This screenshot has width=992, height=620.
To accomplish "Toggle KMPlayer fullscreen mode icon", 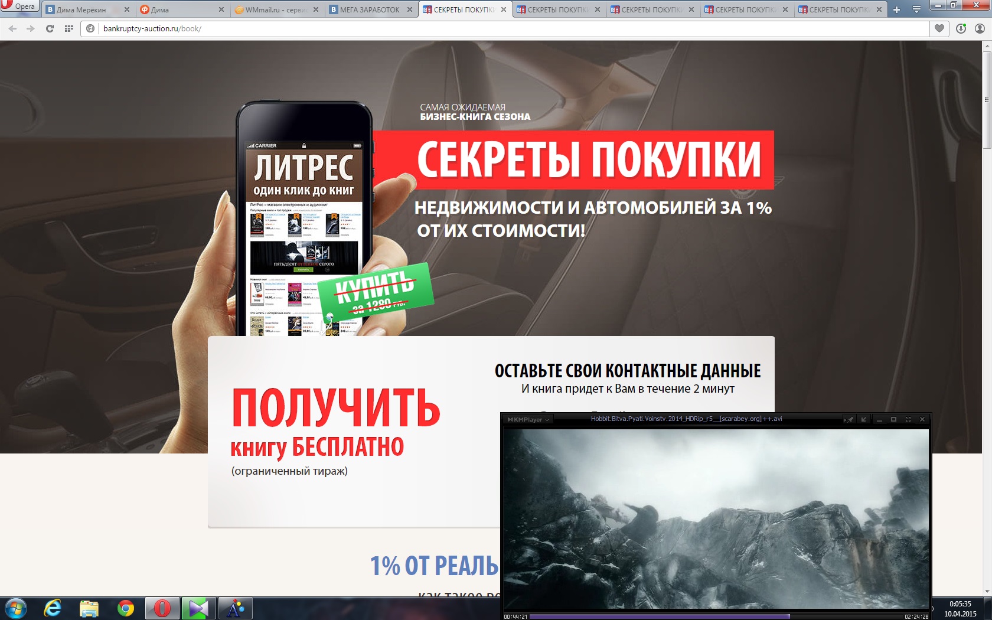I will pos(908,419).
